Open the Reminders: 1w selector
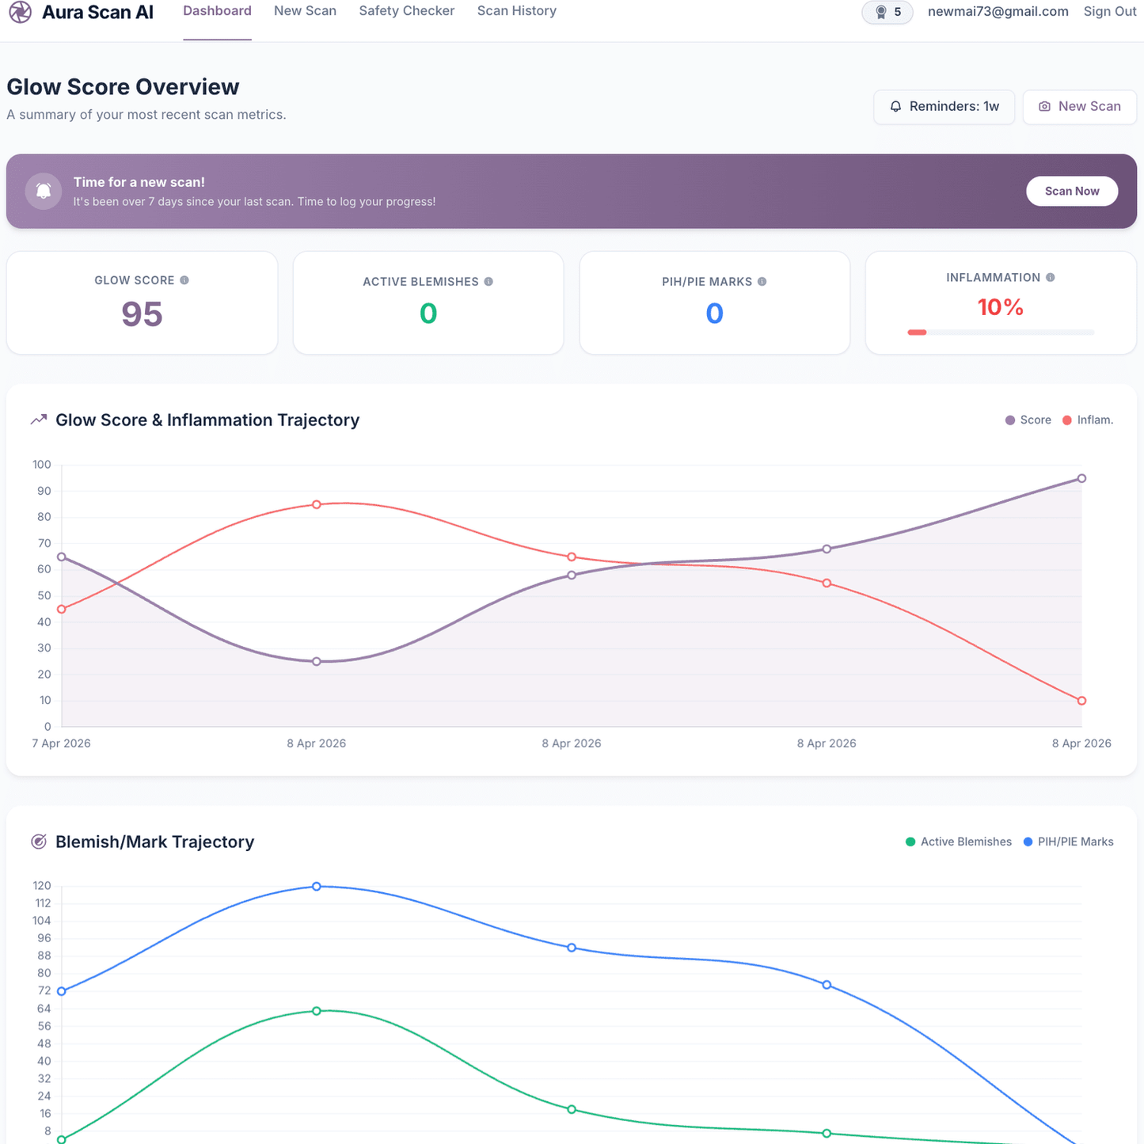This screenshot has width=1144, height=1144. tap(944, 107)
